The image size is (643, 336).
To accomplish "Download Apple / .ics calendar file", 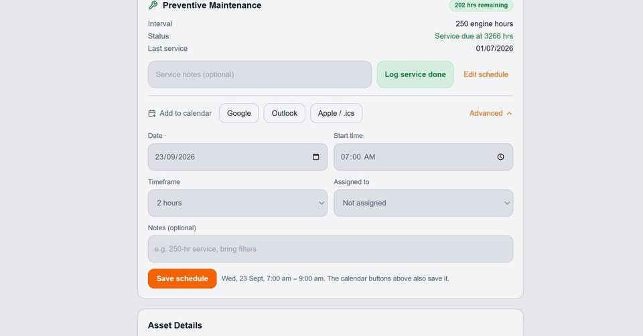I will (336, 114).
